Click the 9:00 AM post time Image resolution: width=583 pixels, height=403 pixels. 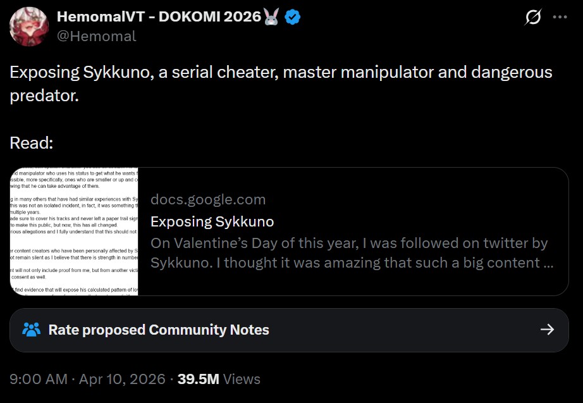[38, 379]
